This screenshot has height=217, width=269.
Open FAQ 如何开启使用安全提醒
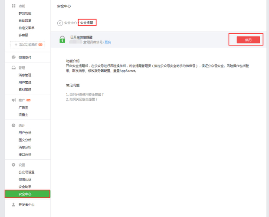85,94
